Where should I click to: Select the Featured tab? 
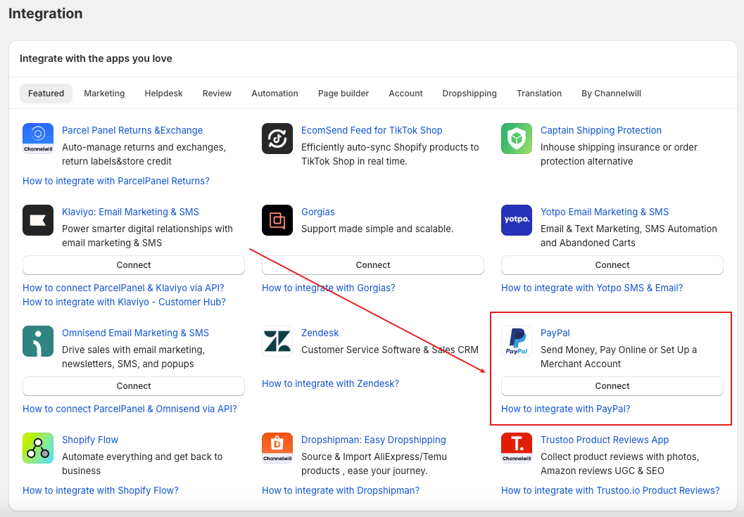46,94
